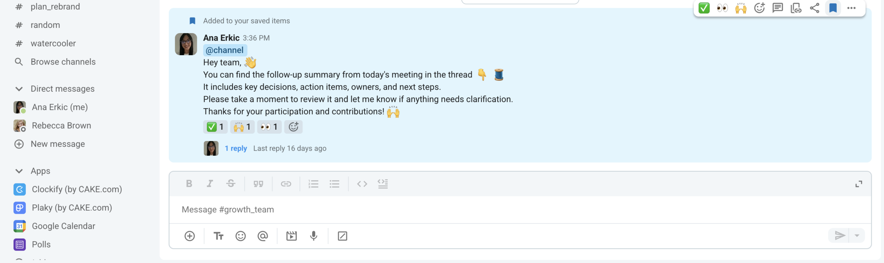Toggle bold formatting in the composer
The height and width of the screenshot is (263, 884).
click(189, 183)
